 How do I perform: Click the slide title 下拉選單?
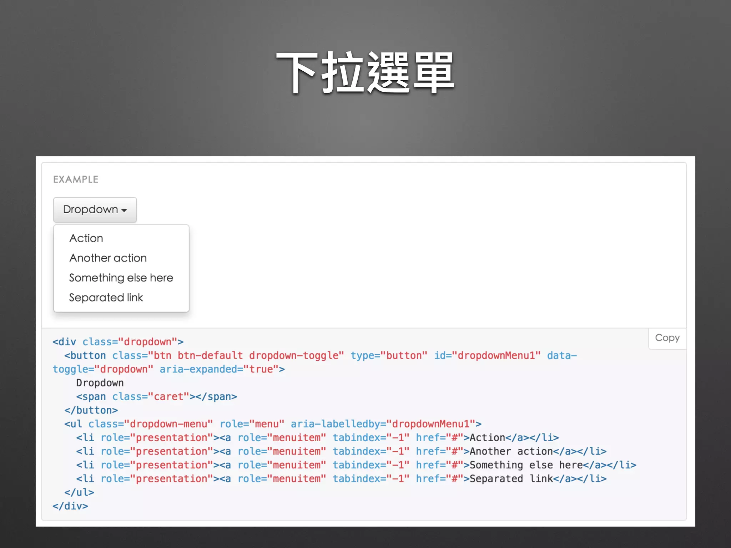point(365,72)
